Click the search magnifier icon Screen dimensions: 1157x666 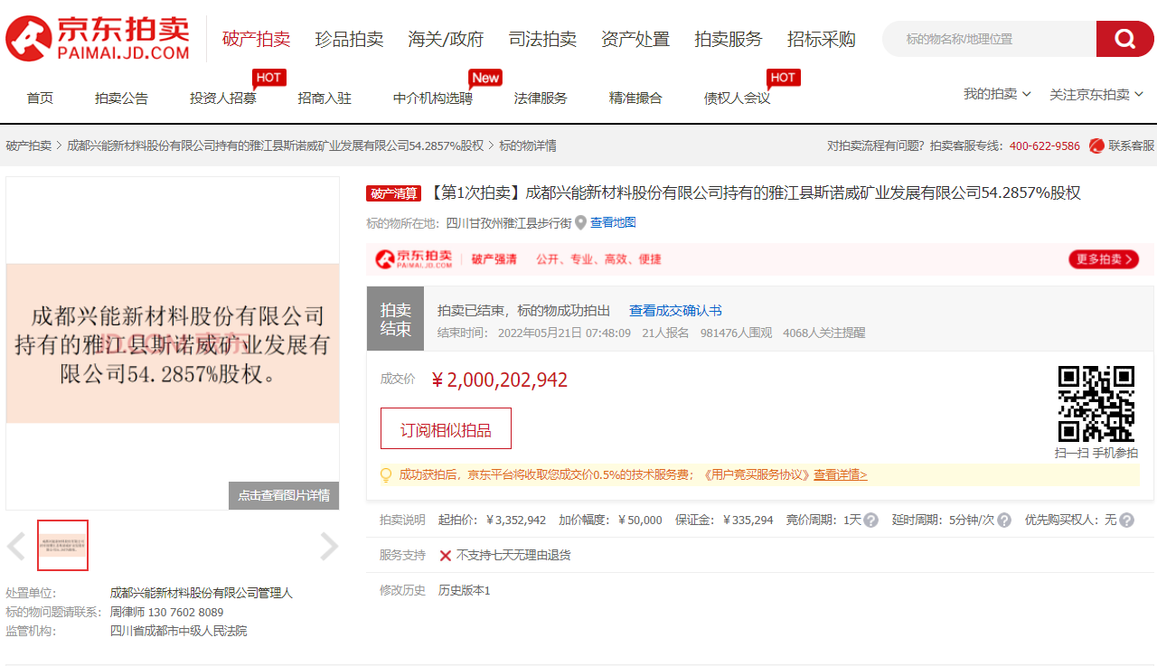tap(1124, 38)
